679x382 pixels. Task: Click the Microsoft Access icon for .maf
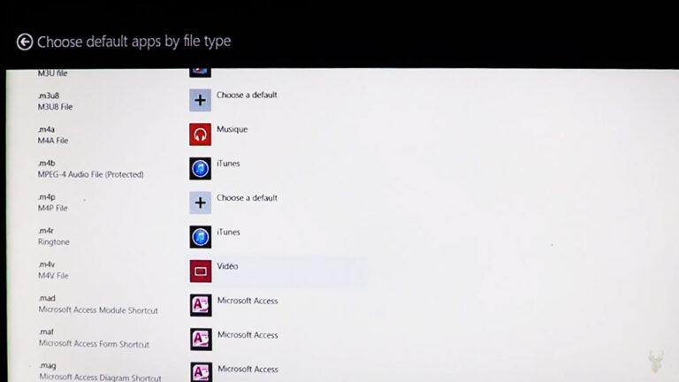tap(201, 340)
